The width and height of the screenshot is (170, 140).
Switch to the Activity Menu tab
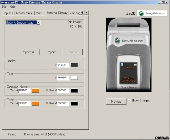pyautogui.click(x=24, y=13)
